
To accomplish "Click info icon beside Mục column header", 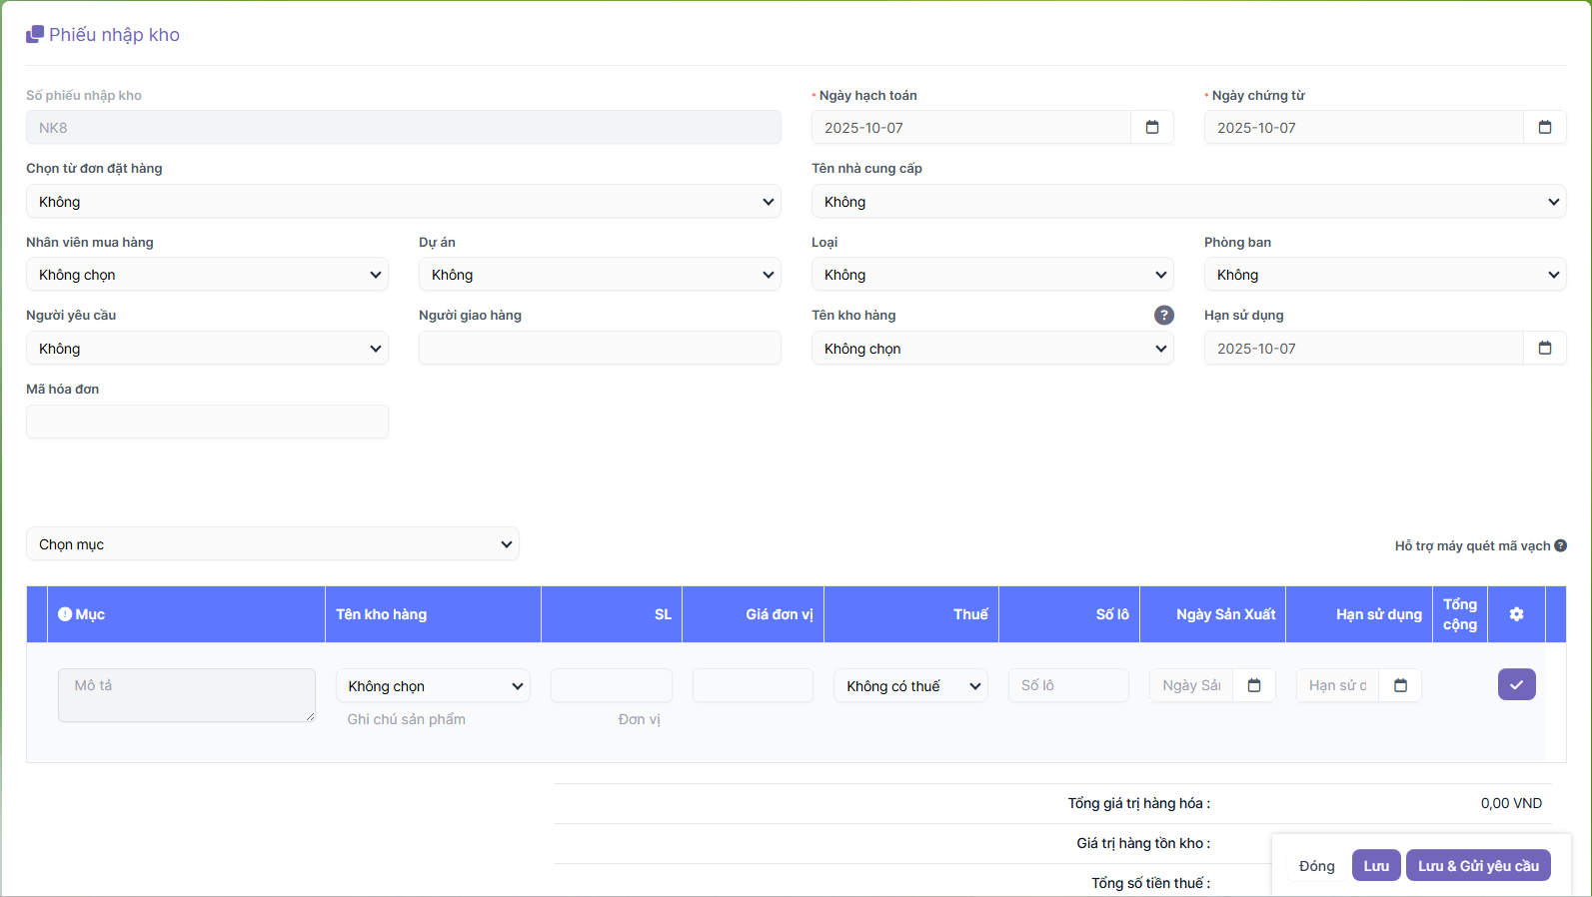I will click(x=65, y=614).
